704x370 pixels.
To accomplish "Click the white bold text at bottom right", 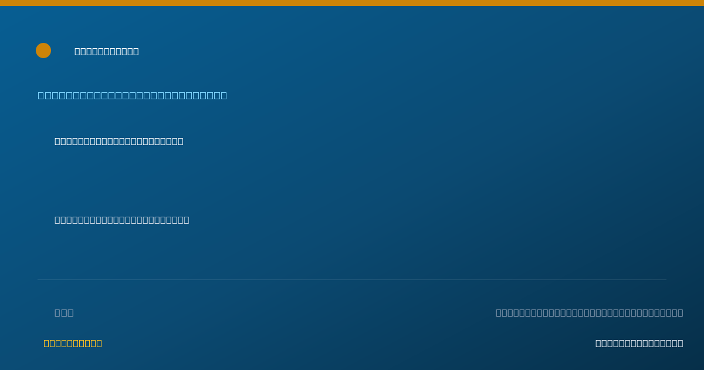I will coord(639,343).
